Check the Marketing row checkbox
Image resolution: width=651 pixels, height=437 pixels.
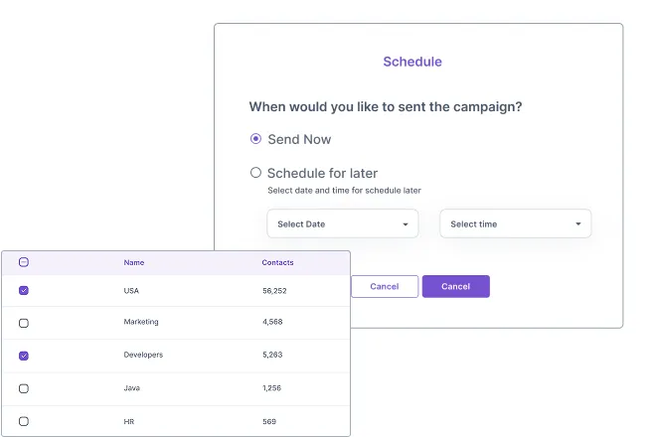click(x=24, y=323)
